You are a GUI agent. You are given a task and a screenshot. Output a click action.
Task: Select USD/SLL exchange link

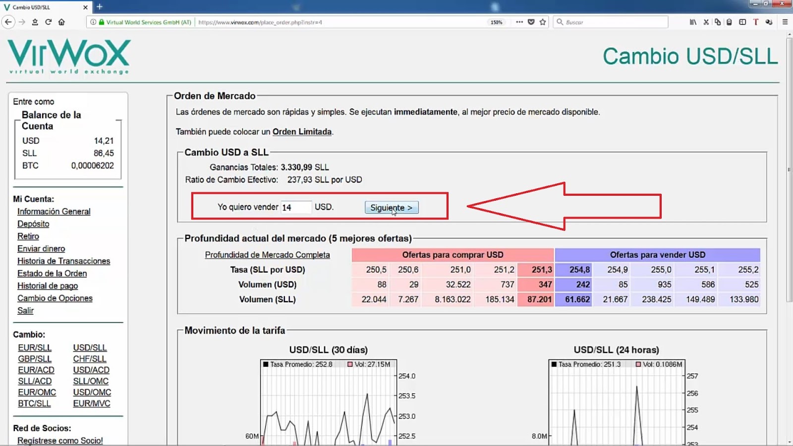tap(90, 348)
